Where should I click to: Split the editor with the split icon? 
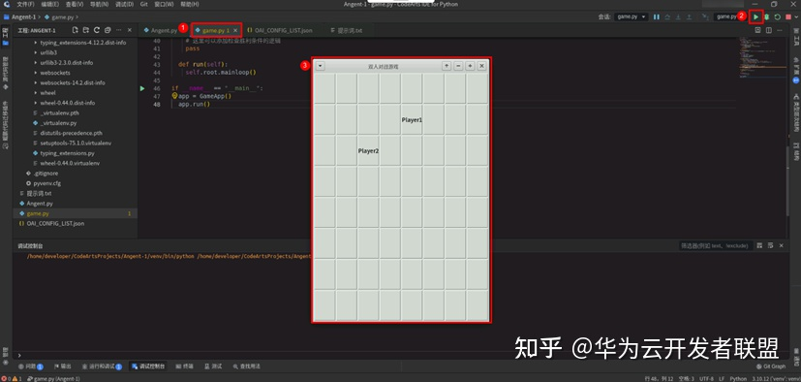(769, 30)
